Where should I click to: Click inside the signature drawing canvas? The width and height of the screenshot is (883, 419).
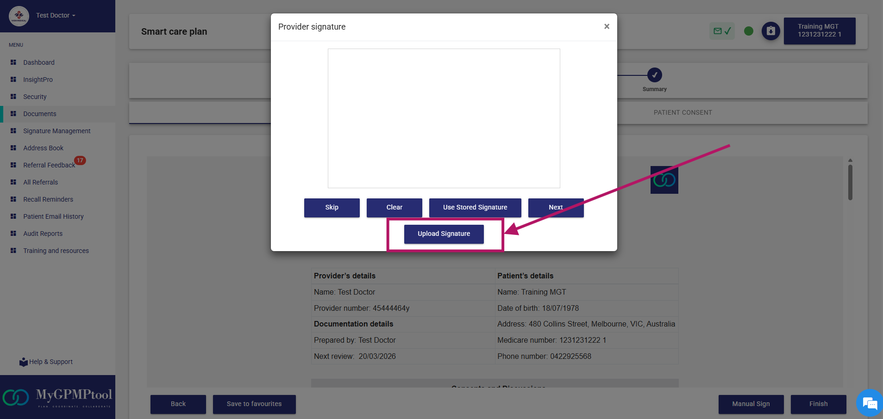(444, 118)
